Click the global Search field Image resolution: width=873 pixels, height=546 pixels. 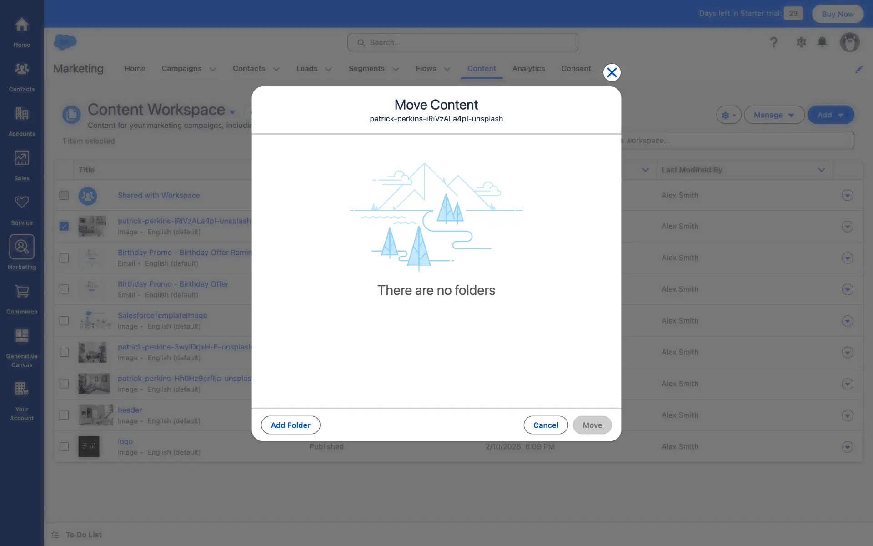point(463,42)
